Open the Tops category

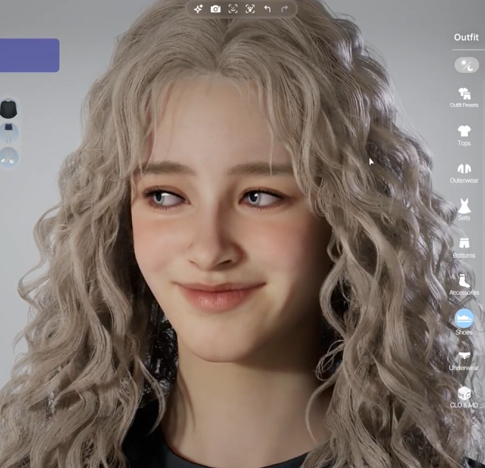click(464, 135)
